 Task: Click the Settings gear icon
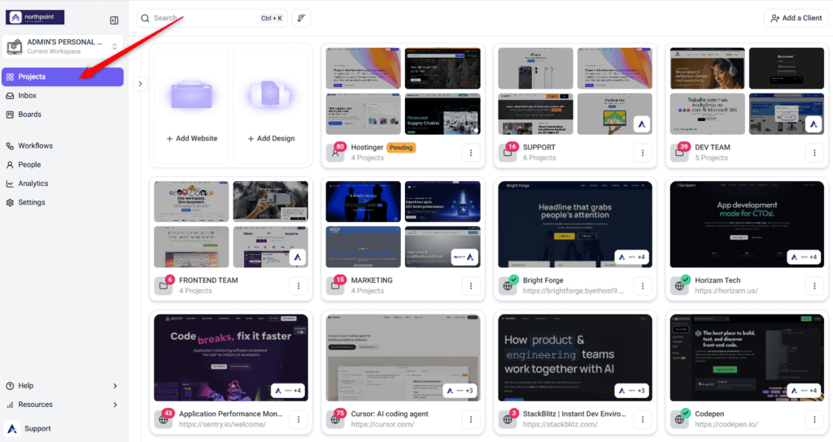[10, 202]
